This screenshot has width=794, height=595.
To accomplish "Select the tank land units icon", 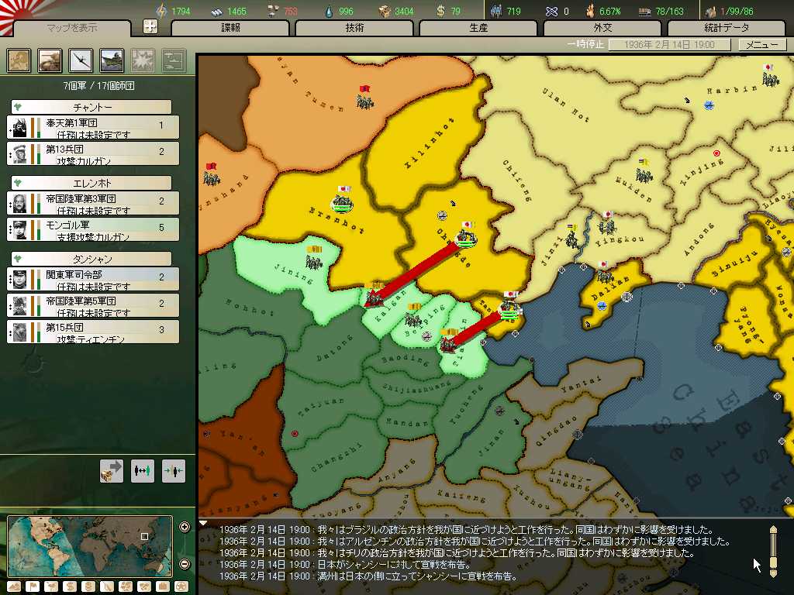I will (x=50, y=60).
